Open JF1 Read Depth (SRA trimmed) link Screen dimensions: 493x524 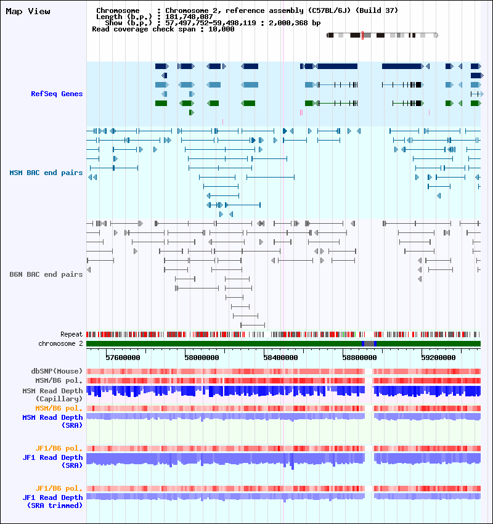(52, 502)
